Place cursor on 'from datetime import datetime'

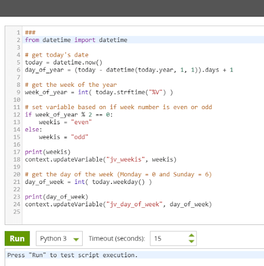pos(76,40)
